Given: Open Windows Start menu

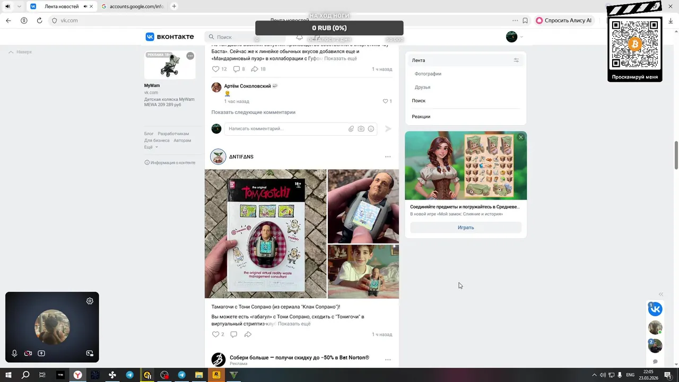Looking at the screenshot, I should (8, 375).
